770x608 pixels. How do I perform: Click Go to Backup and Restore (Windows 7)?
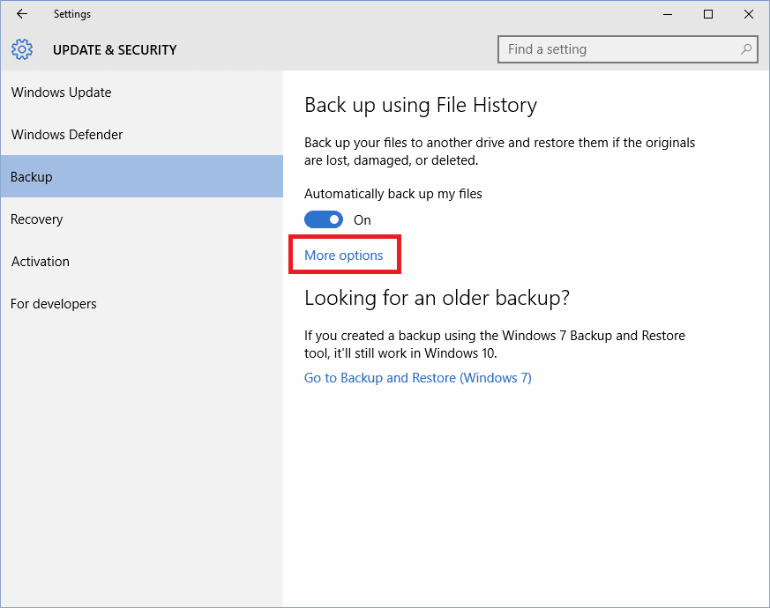pyautogui.click(x=417, y=378)
